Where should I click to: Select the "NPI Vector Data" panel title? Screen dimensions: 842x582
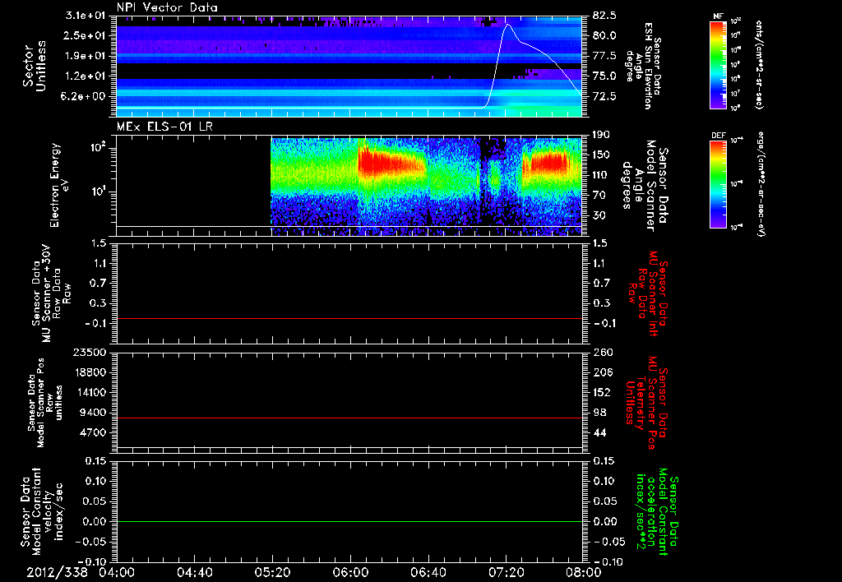point(167,7)
